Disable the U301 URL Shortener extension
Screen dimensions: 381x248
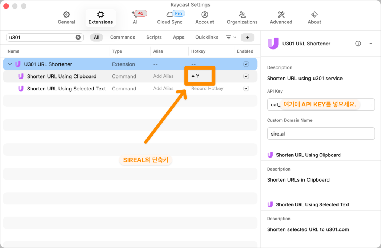(246, 64)
